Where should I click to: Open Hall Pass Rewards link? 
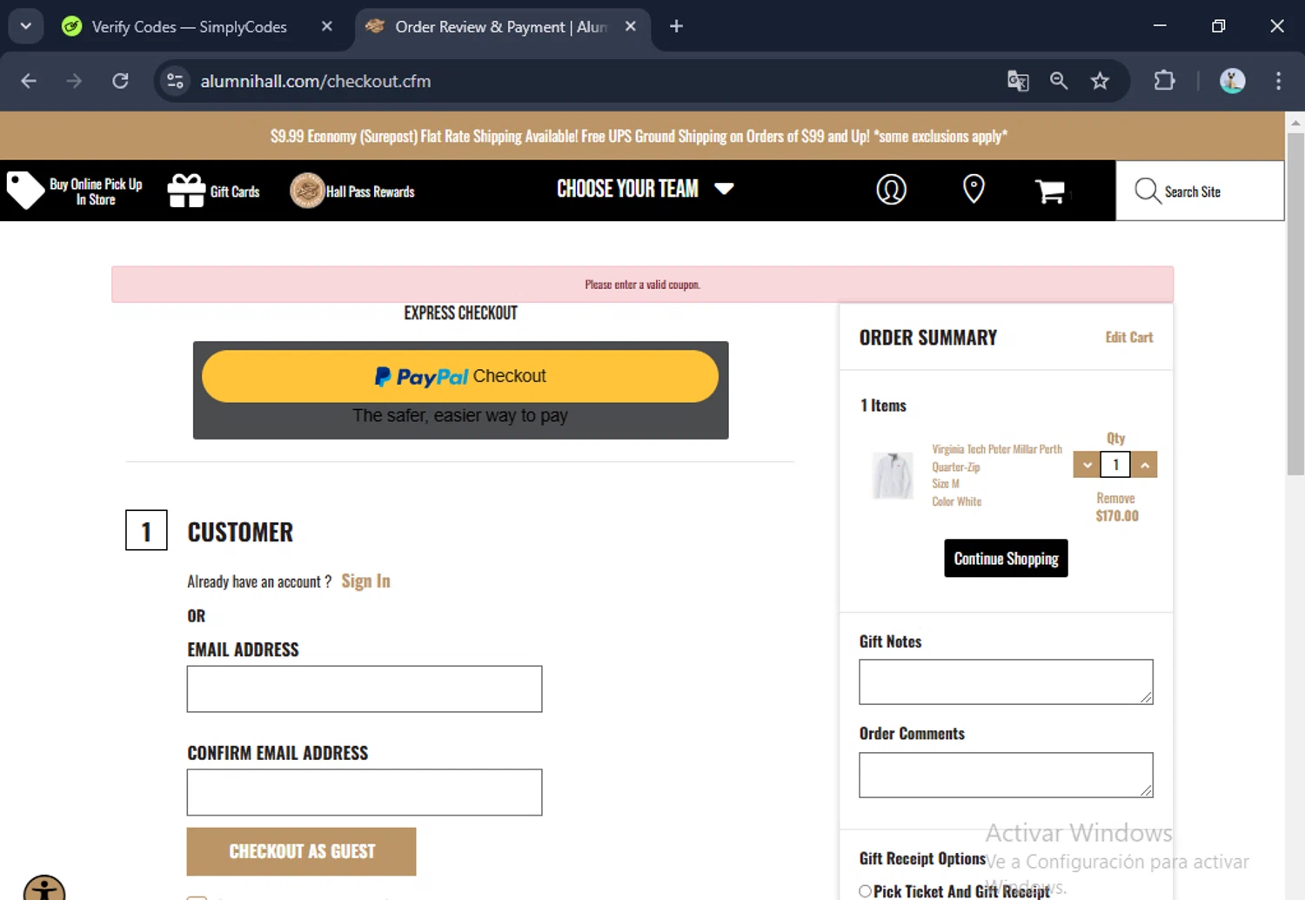[371, 191]
